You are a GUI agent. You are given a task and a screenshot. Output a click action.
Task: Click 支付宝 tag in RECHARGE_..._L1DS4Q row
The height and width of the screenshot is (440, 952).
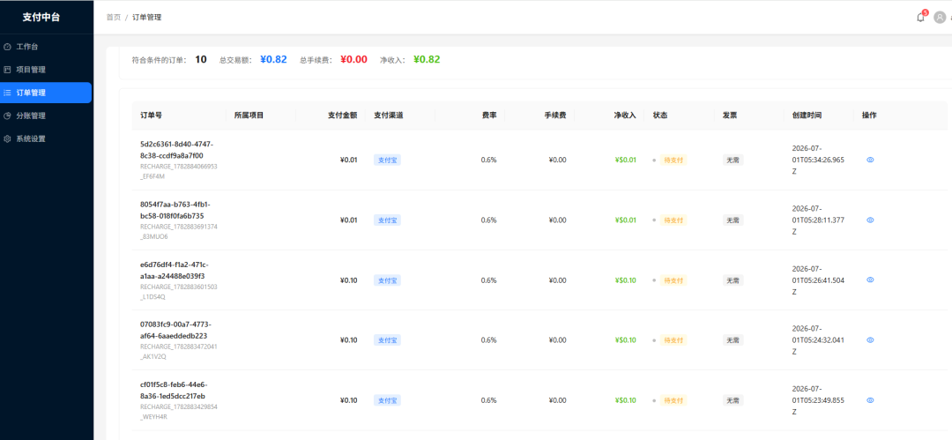pyautogui.click(x=387, y=280)
